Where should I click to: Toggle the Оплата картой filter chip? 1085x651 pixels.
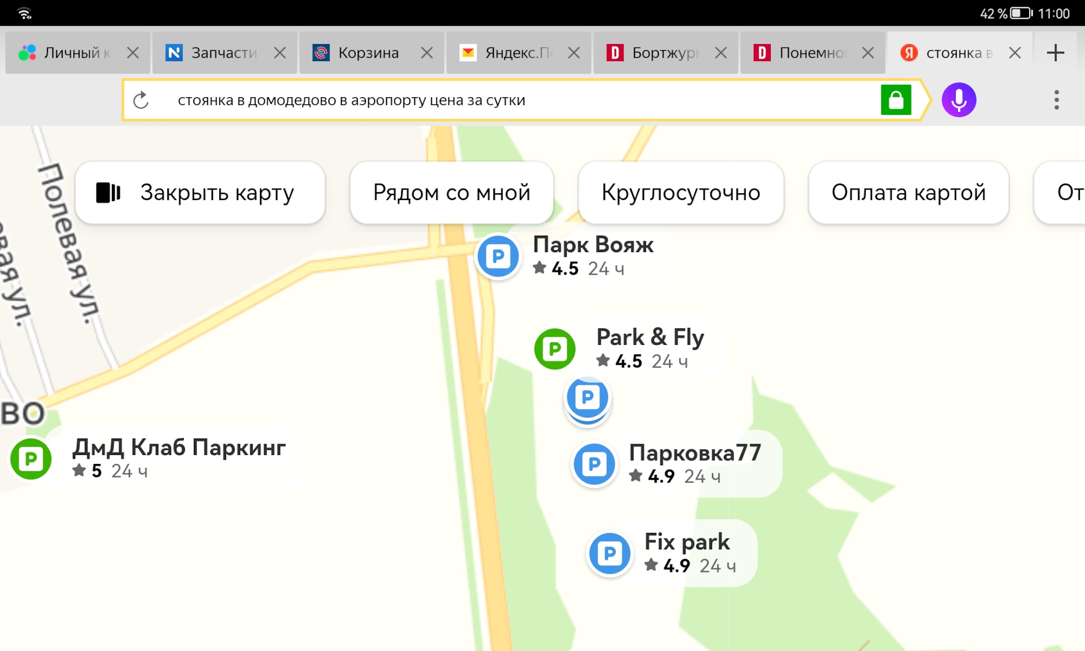pos(909,193)
